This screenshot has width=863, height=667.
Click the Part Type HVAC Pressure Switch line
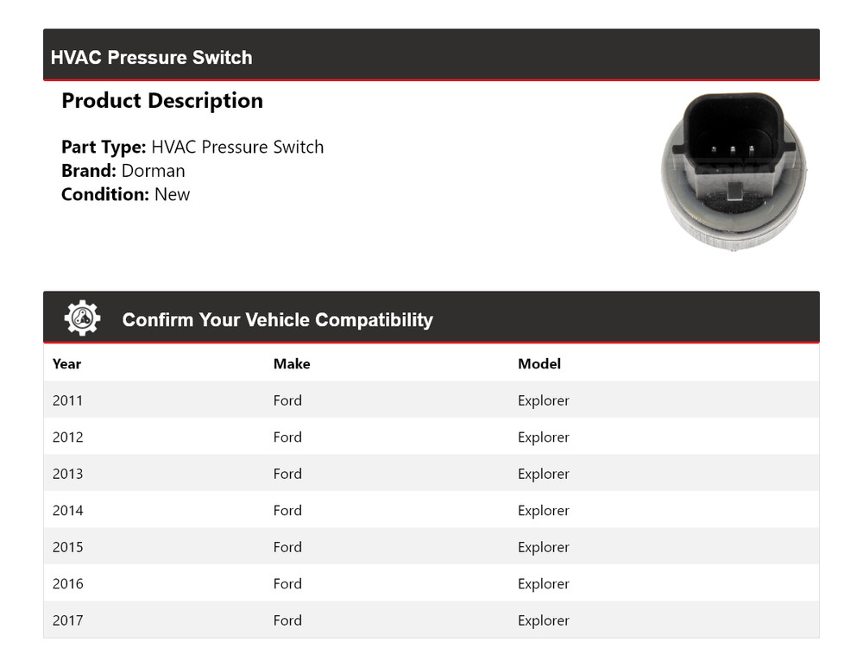[x=192, y=147]
